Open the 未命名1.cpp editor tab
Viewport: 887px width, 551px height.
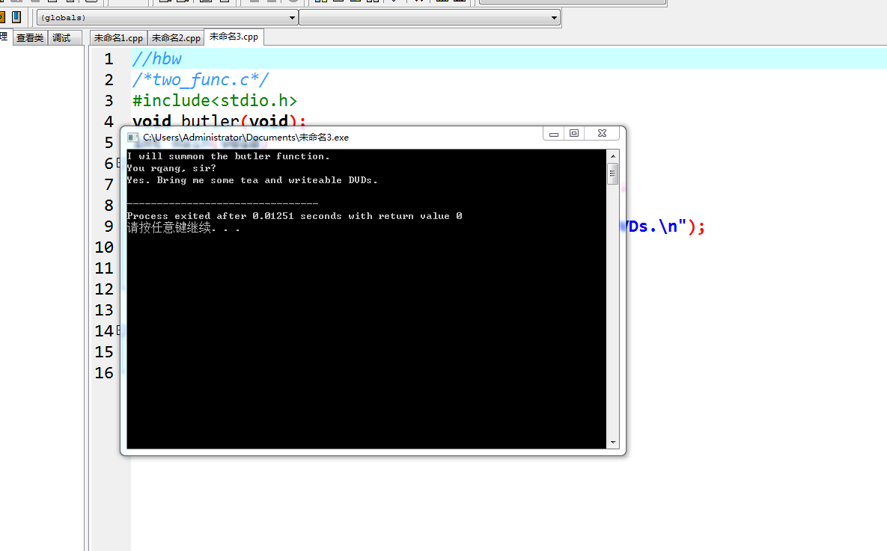[x=118, y=38]
